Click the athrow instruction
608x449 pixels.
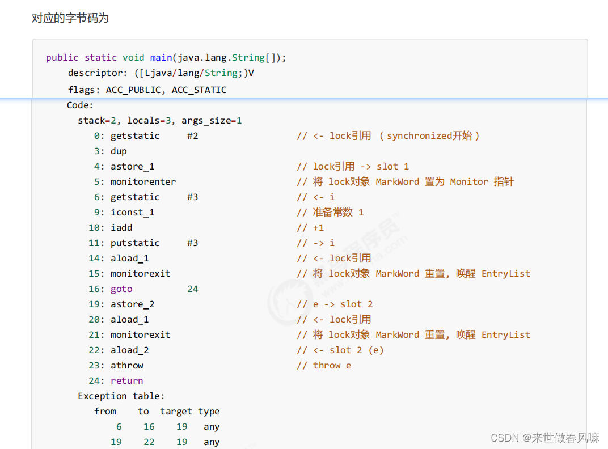pos(126,366)
